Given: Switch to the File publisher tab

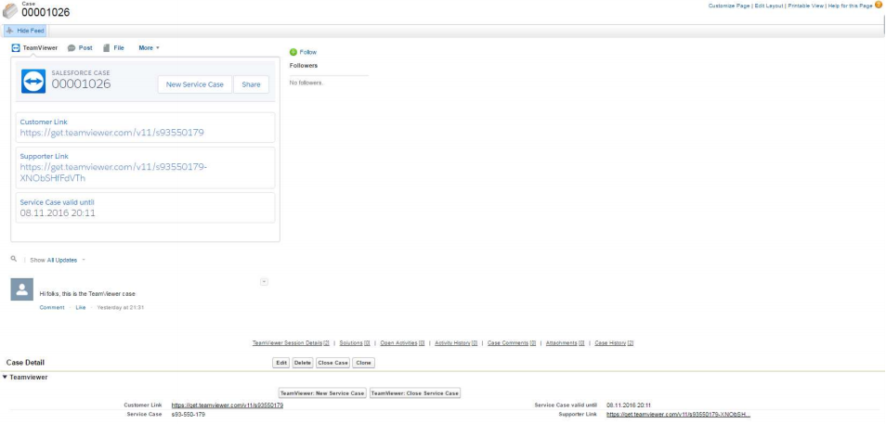Looking at the screenshot, I should point(113,48).
